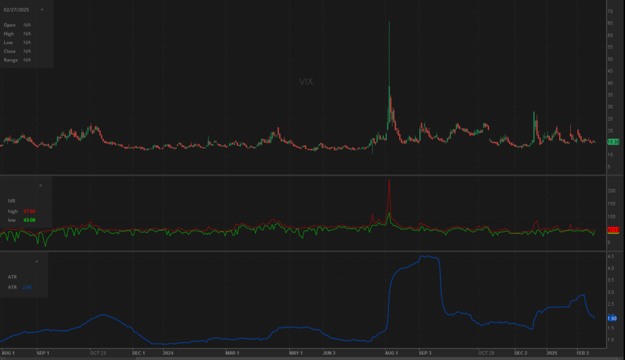The image size is (625, 360).
Task: Click the green 15.30 VIX price badge
Action: point(613,142)
